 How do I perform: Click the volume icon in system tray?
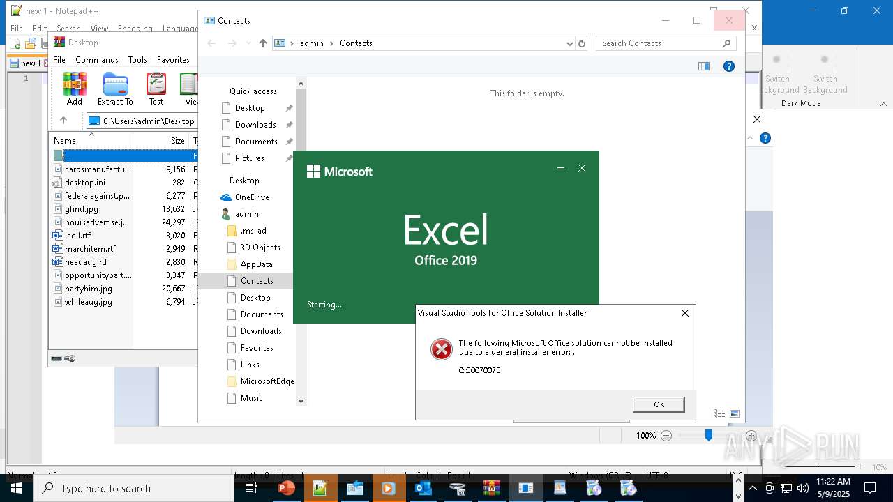(x=803, y=488)
